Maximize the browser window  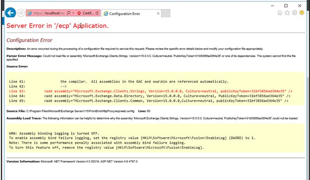(286, 6)
